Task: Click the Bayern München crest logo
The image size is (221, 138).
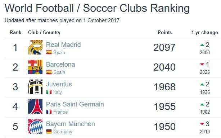Action: (x=35, y=126)
